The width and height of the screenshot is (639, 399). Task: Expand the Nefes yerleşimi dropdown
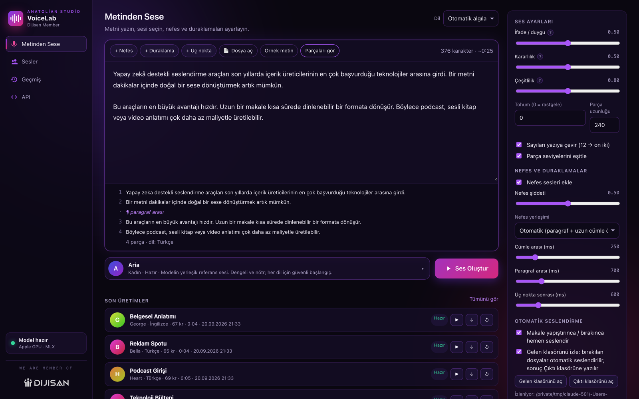pos(567,231)
